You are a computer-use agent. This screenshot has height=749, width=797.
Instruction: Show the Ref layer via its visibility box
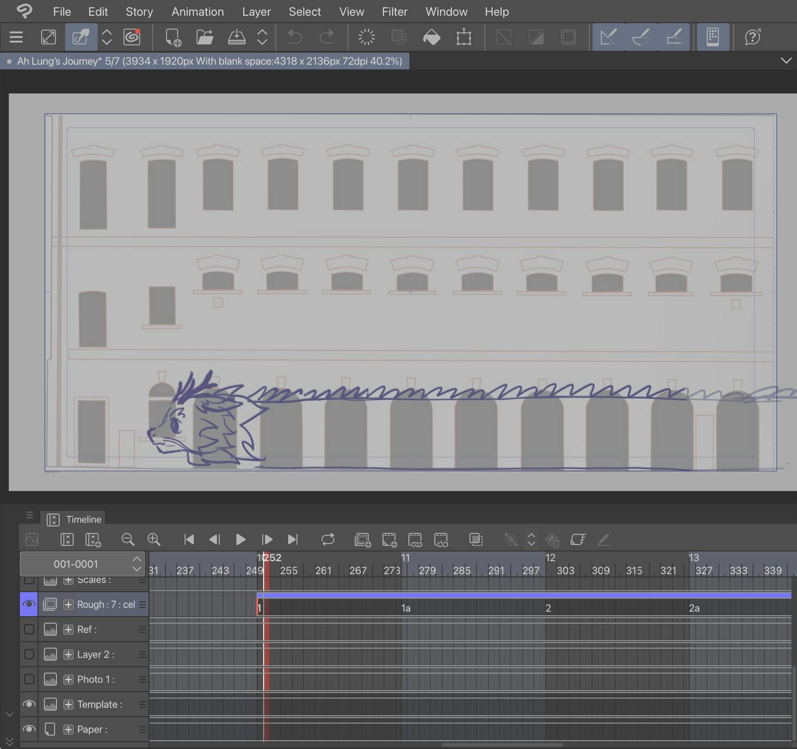[29, 629]
